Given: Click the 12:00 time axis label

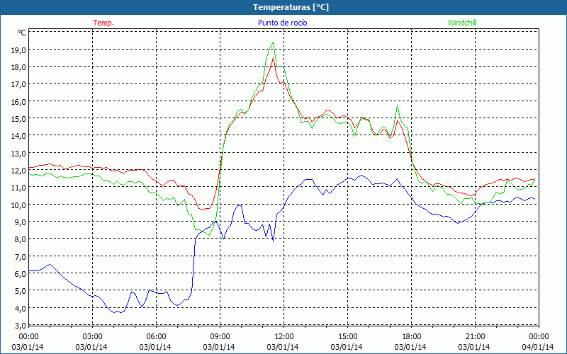Looking at the screenshot, I should (x=284, y=337).
